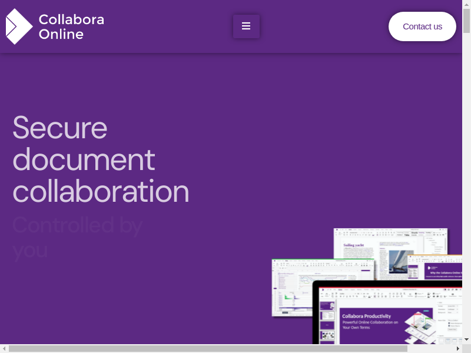This screenshot has width=471, height=353.
Task: Click the Collabora Online diamond logo icon
Action: (18, 26)
